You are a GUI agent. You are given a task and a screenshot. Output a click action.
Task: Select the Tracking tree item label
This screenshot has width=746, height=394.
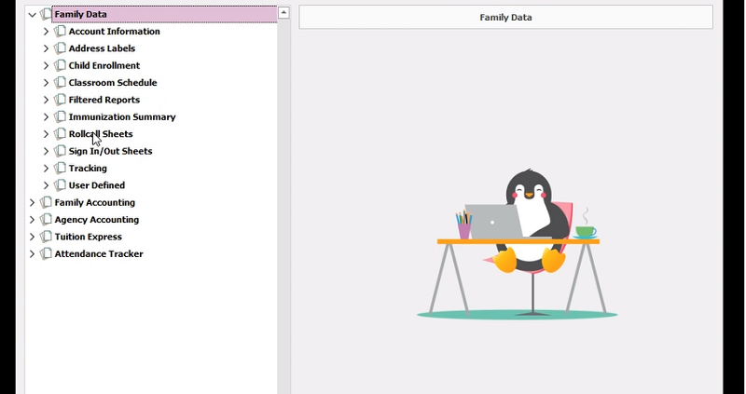88,169
